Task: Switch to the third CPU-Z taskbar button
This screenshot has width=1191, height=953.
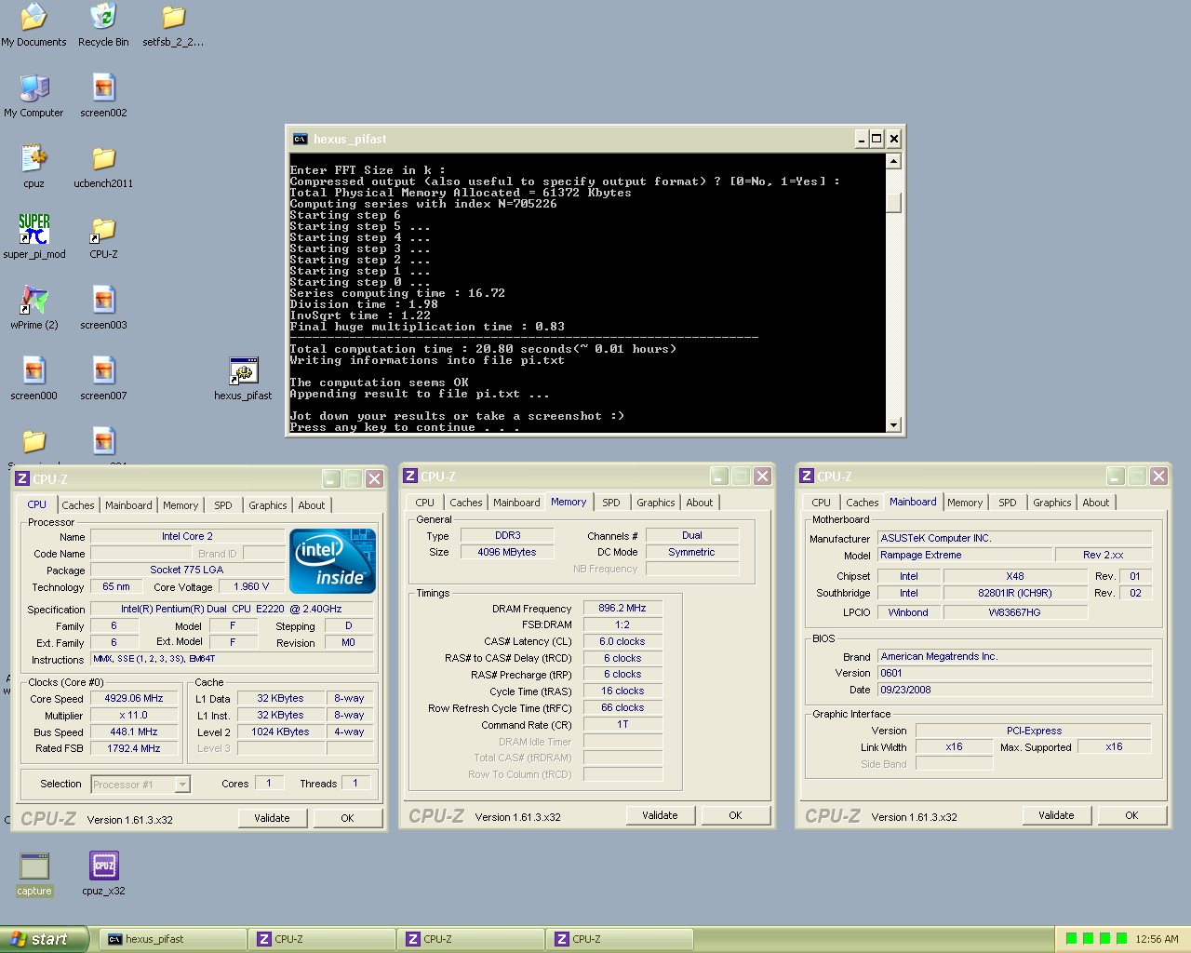Action: point(619,939)
